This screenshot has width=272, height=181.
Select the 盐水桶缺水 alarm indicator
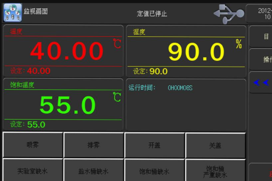coord(93,171)
